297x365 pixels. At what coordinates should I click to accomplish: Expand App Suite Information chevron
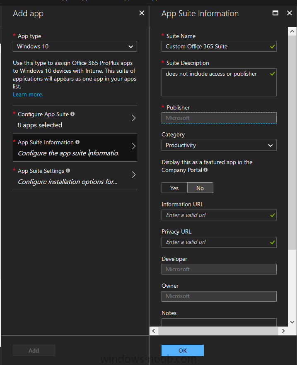tap(134, 146)
